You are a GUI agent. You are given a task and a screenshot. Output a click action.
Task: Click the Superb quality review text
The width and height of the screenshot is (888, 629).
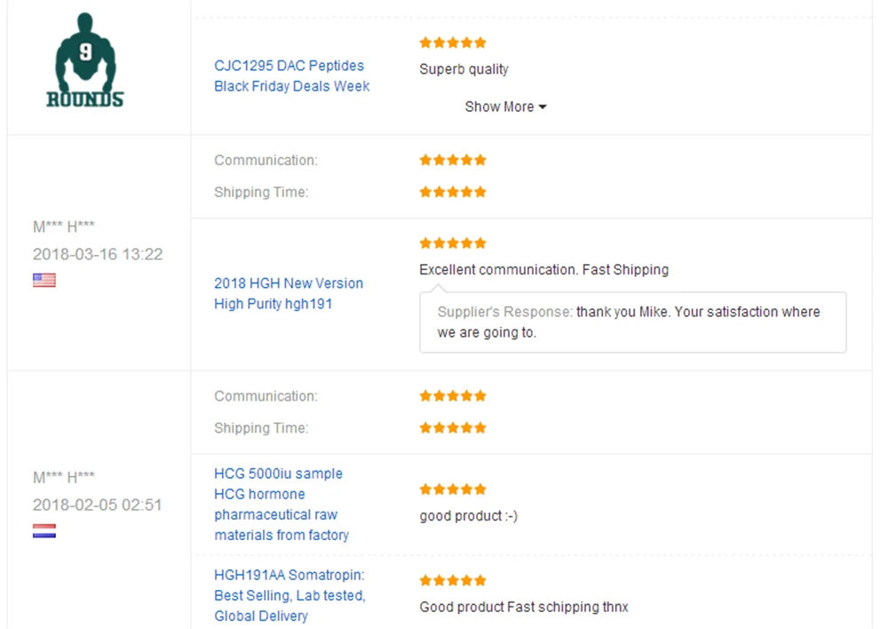click(464, 69)
